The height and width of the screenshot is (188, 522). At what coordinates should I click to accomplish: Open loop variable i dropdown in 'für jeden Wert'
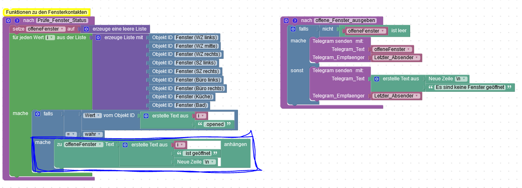(50, 38)
